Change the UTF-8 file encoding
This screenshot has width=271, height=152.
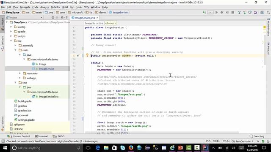tap(226, 141)
